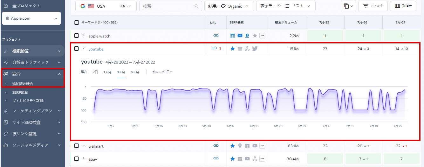Viewport: 424px width, 167px height.
Task: Click related-nodes icon in youtube row
Action: click(247, 49)
